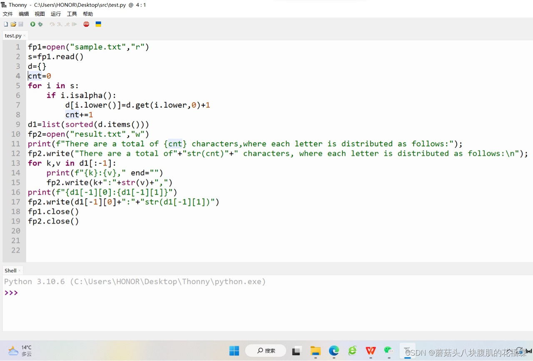Click the Step out debug icon

(x=67, y=24)
